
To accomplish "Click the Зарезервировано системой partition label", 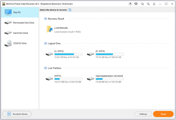I will pos(109,76).
